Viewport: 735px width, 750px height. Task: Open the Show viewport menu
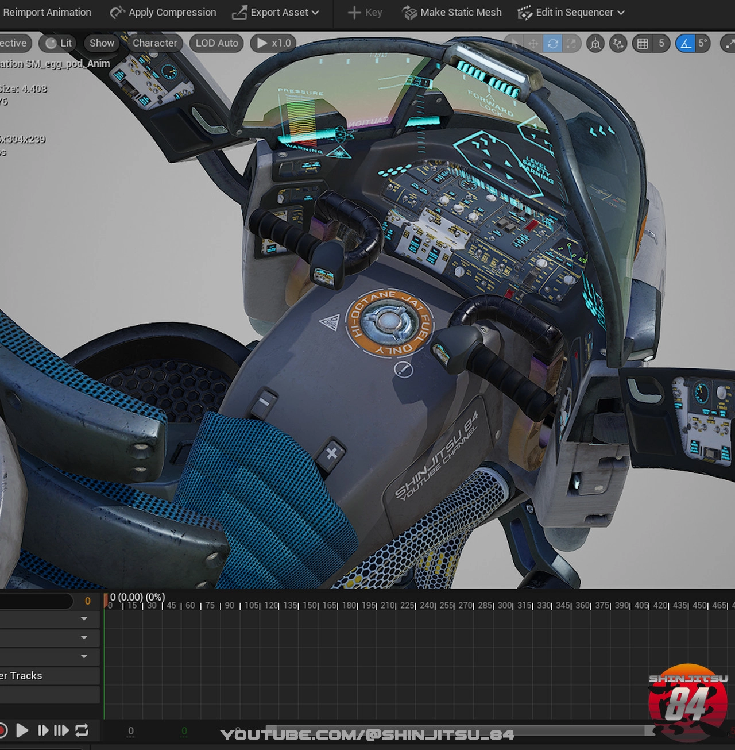click(102, 43)
